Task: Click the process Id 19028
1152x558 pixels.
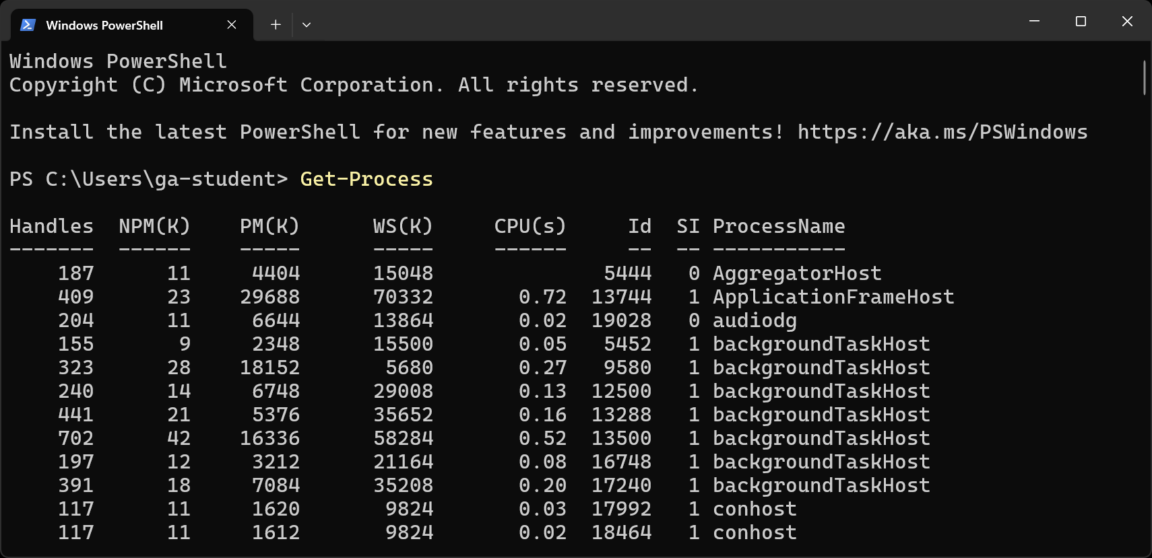Action: coord(622,320)
